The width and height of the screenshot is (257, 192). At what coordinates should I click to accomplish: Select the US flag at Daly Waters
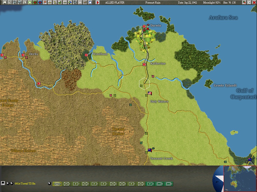(150, 93)
